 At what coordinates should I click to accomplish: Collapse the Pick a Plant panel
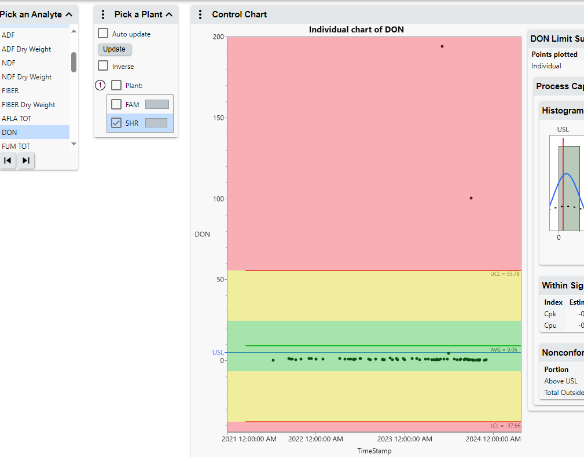click(x=169, y=14)
